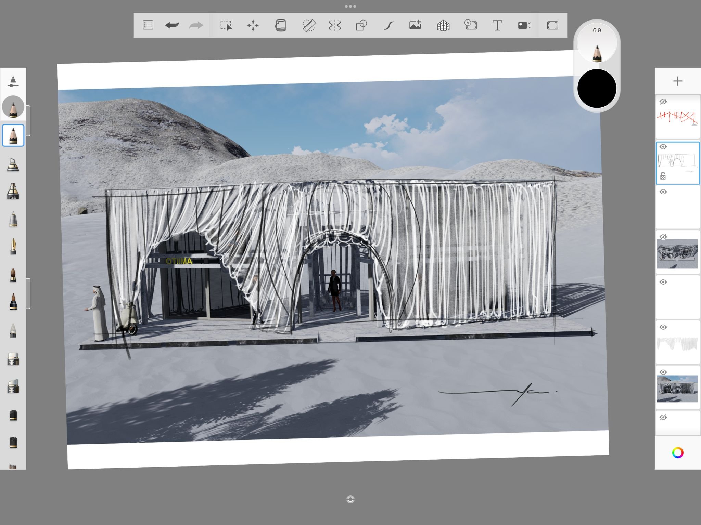Open the Brush Library icon
The image size is (701, 525).
13,81
